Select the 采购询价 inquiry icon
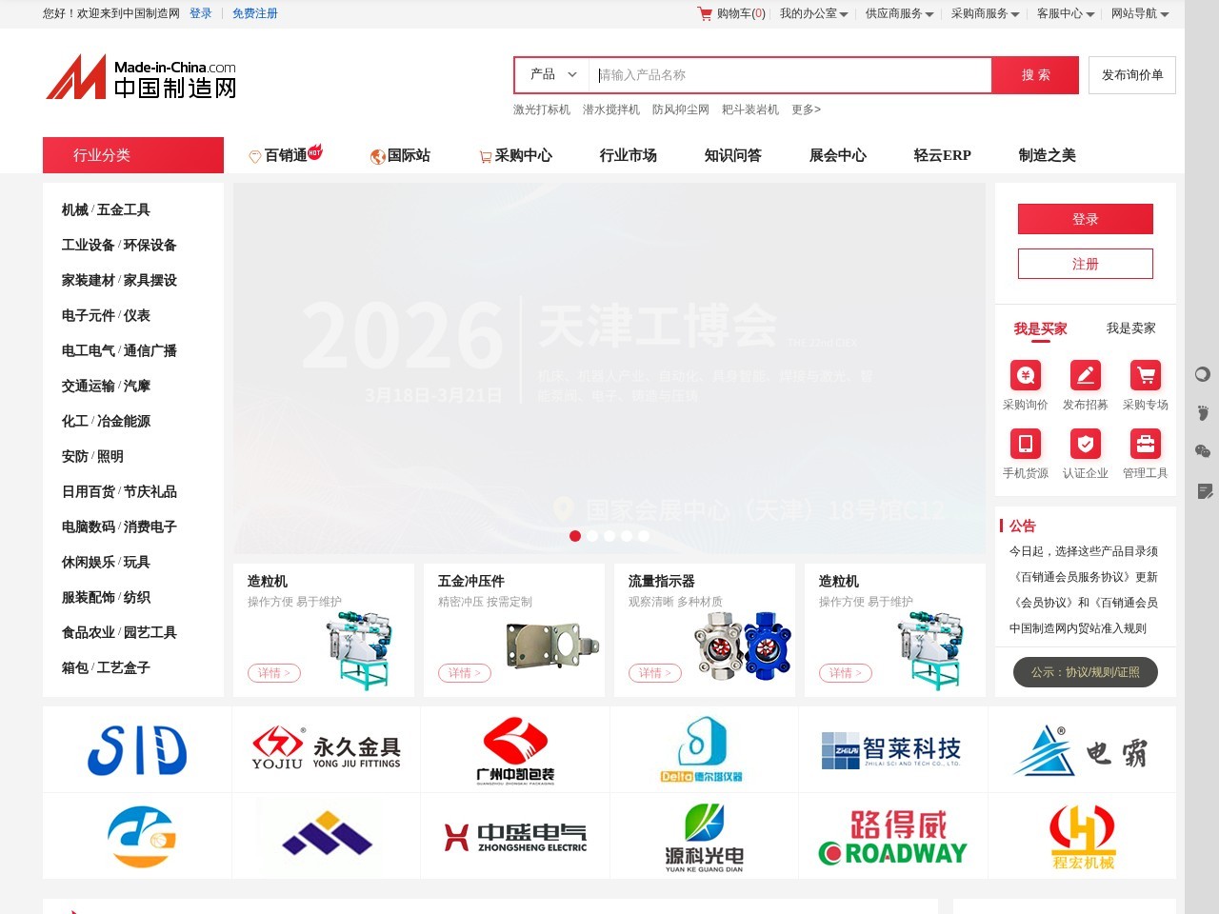Image resolution: width=1219 pixels, height=914 pixels. [1025, 374]
